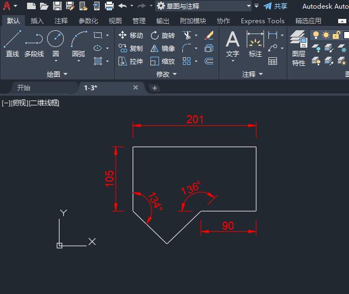Open Quick Access Toolbar customize dropdown
349x294 pixels.
256,6
